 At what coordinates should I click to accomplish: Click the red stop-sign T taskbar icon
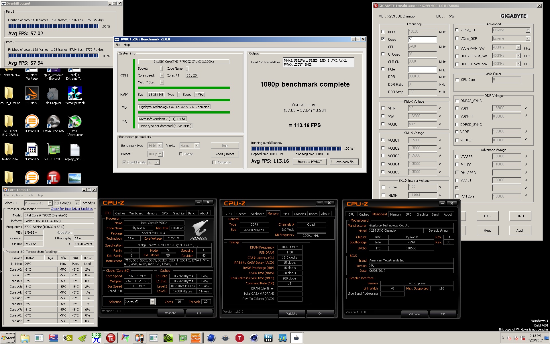click(x=239, y=338)
